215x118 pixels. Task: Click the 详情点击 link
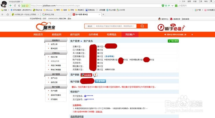(x=99, y=112)
